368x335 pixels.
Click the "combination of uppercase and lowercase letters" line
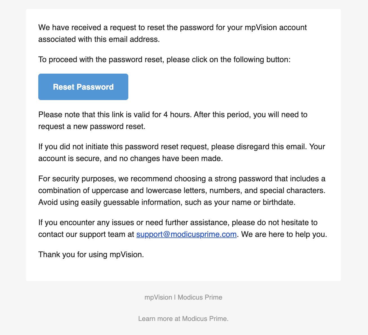pos(182,191)
